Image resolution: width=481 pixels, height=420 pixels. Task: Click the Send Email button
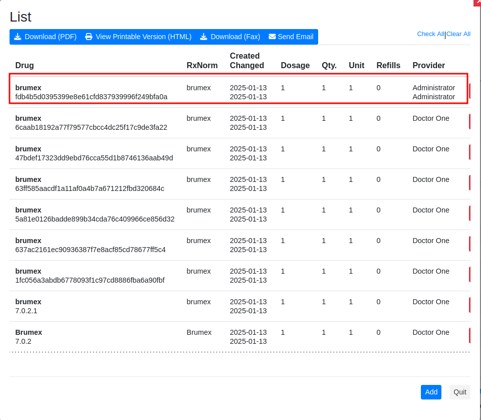point(291,37)
